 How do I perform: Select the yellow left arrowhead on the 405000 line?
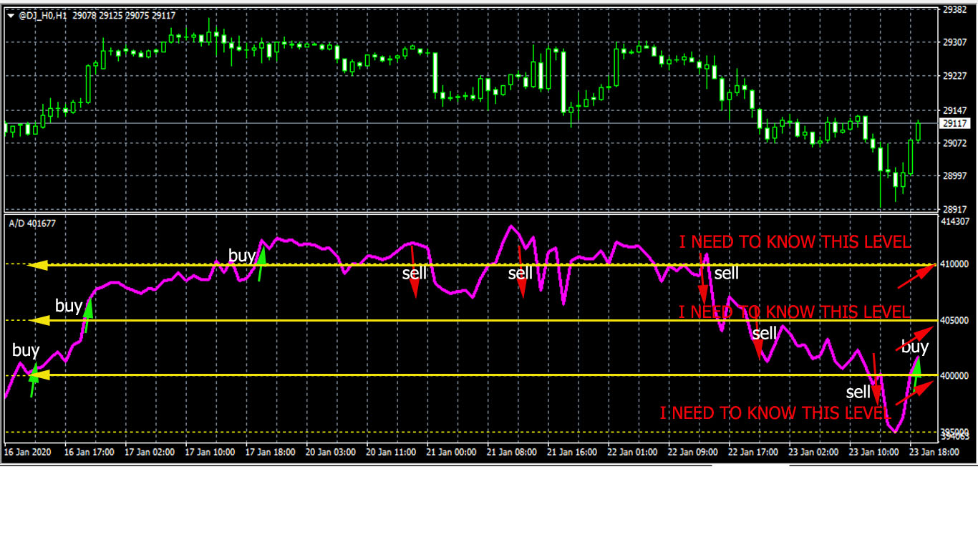pos(38,321)
